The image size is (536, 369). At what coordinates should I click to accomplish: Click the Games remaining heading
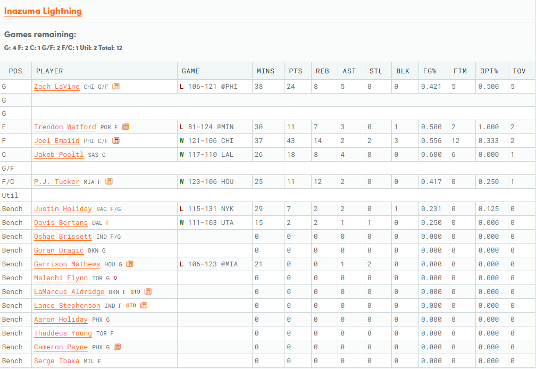point(40,35)
